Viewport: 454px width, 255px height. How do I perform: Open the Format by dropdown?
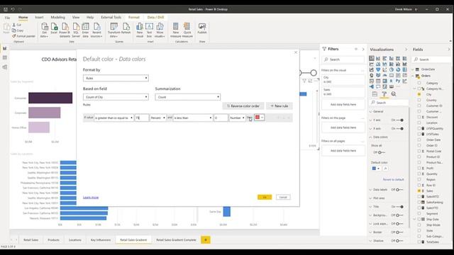click(116, 78)
